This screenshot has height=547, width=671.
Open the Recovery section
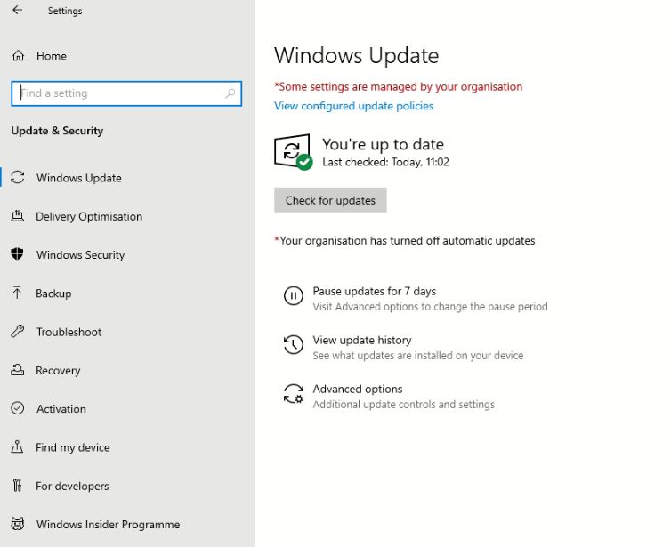click(x=58, y=370)
